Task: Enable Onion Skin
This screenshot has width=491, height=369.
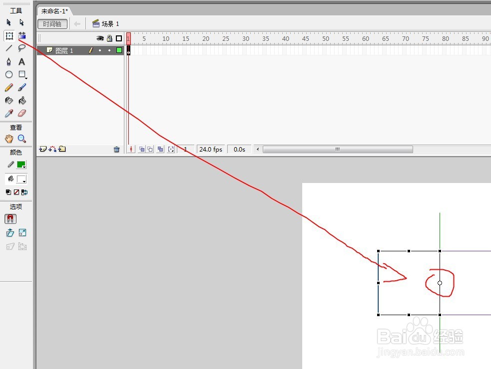Action: pyautogui.click(x=142, y=150)
